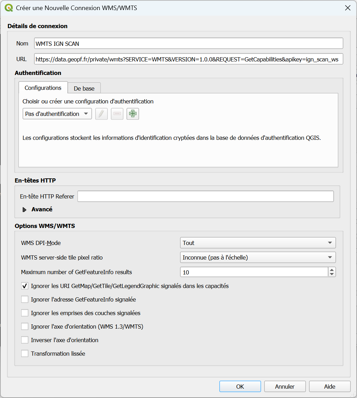Switch to the De base authentication tab
This screenshot has height=398, width=357.
click(x=84, y=88)
